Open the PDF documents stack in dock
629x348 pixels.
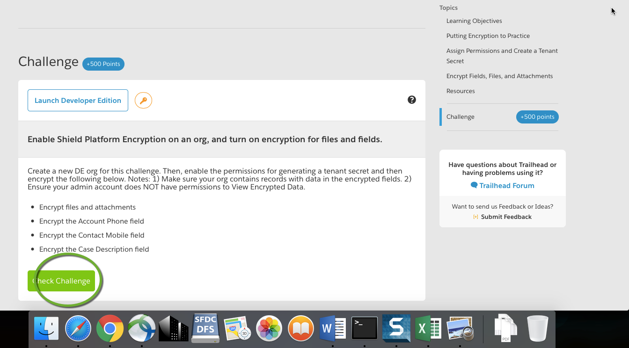(x=505, y=328)
